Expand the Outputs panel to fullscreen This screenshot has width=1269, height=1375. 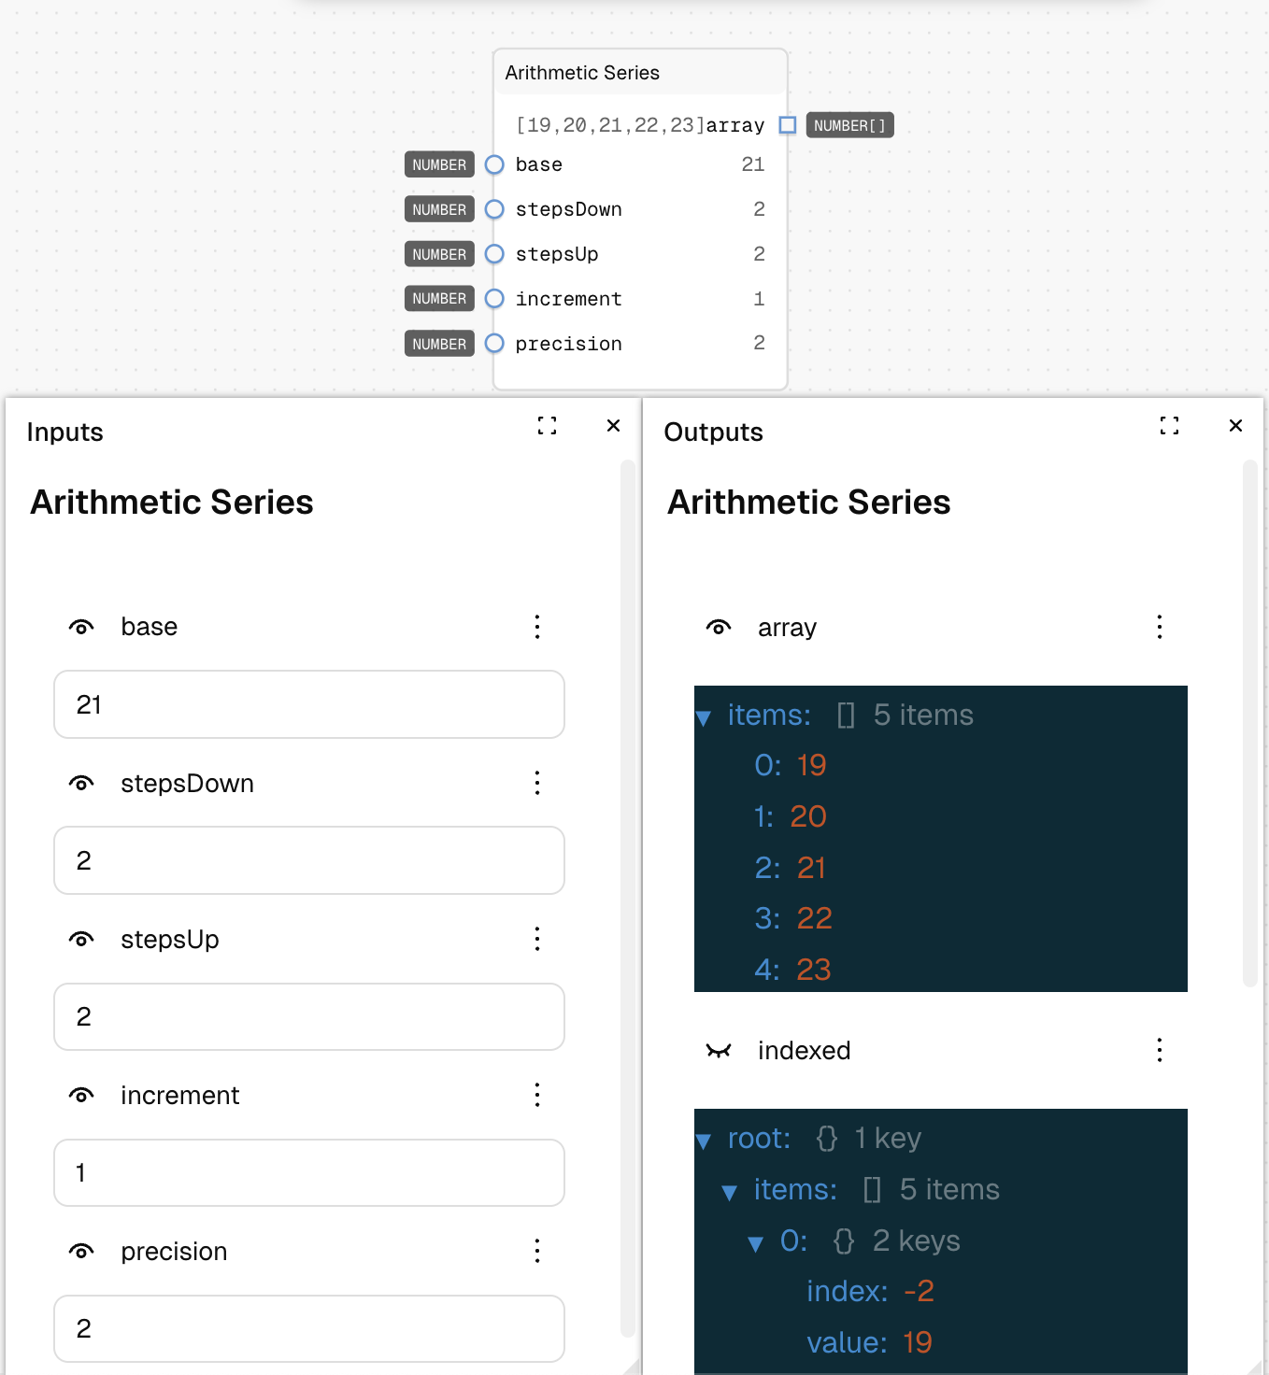point(1169,426)
